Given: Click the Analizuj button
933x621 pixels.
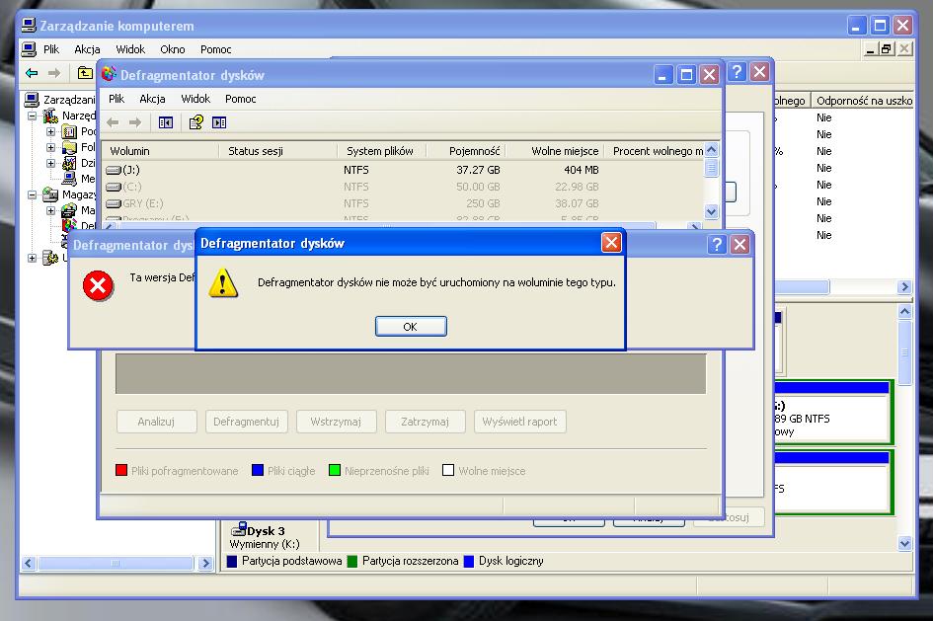Looking at the screenshot, I should coord(157,422).
